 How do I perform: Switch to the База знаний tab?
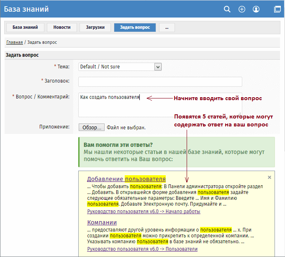click(25, 28)
